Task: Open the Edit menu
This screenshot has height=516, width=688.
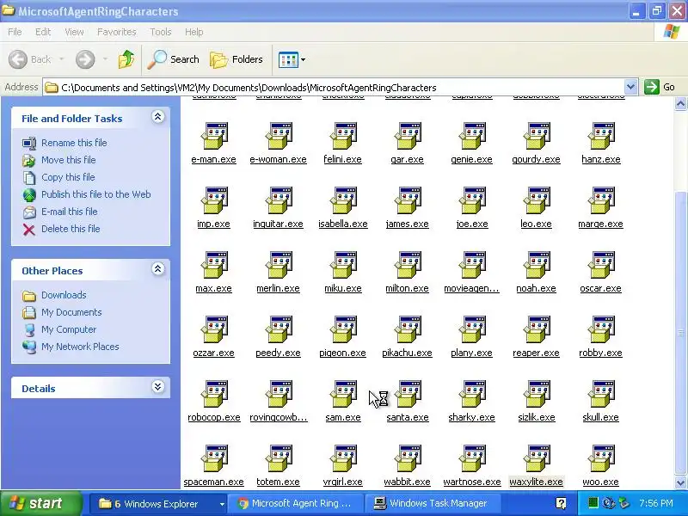Action: [43, 32]
